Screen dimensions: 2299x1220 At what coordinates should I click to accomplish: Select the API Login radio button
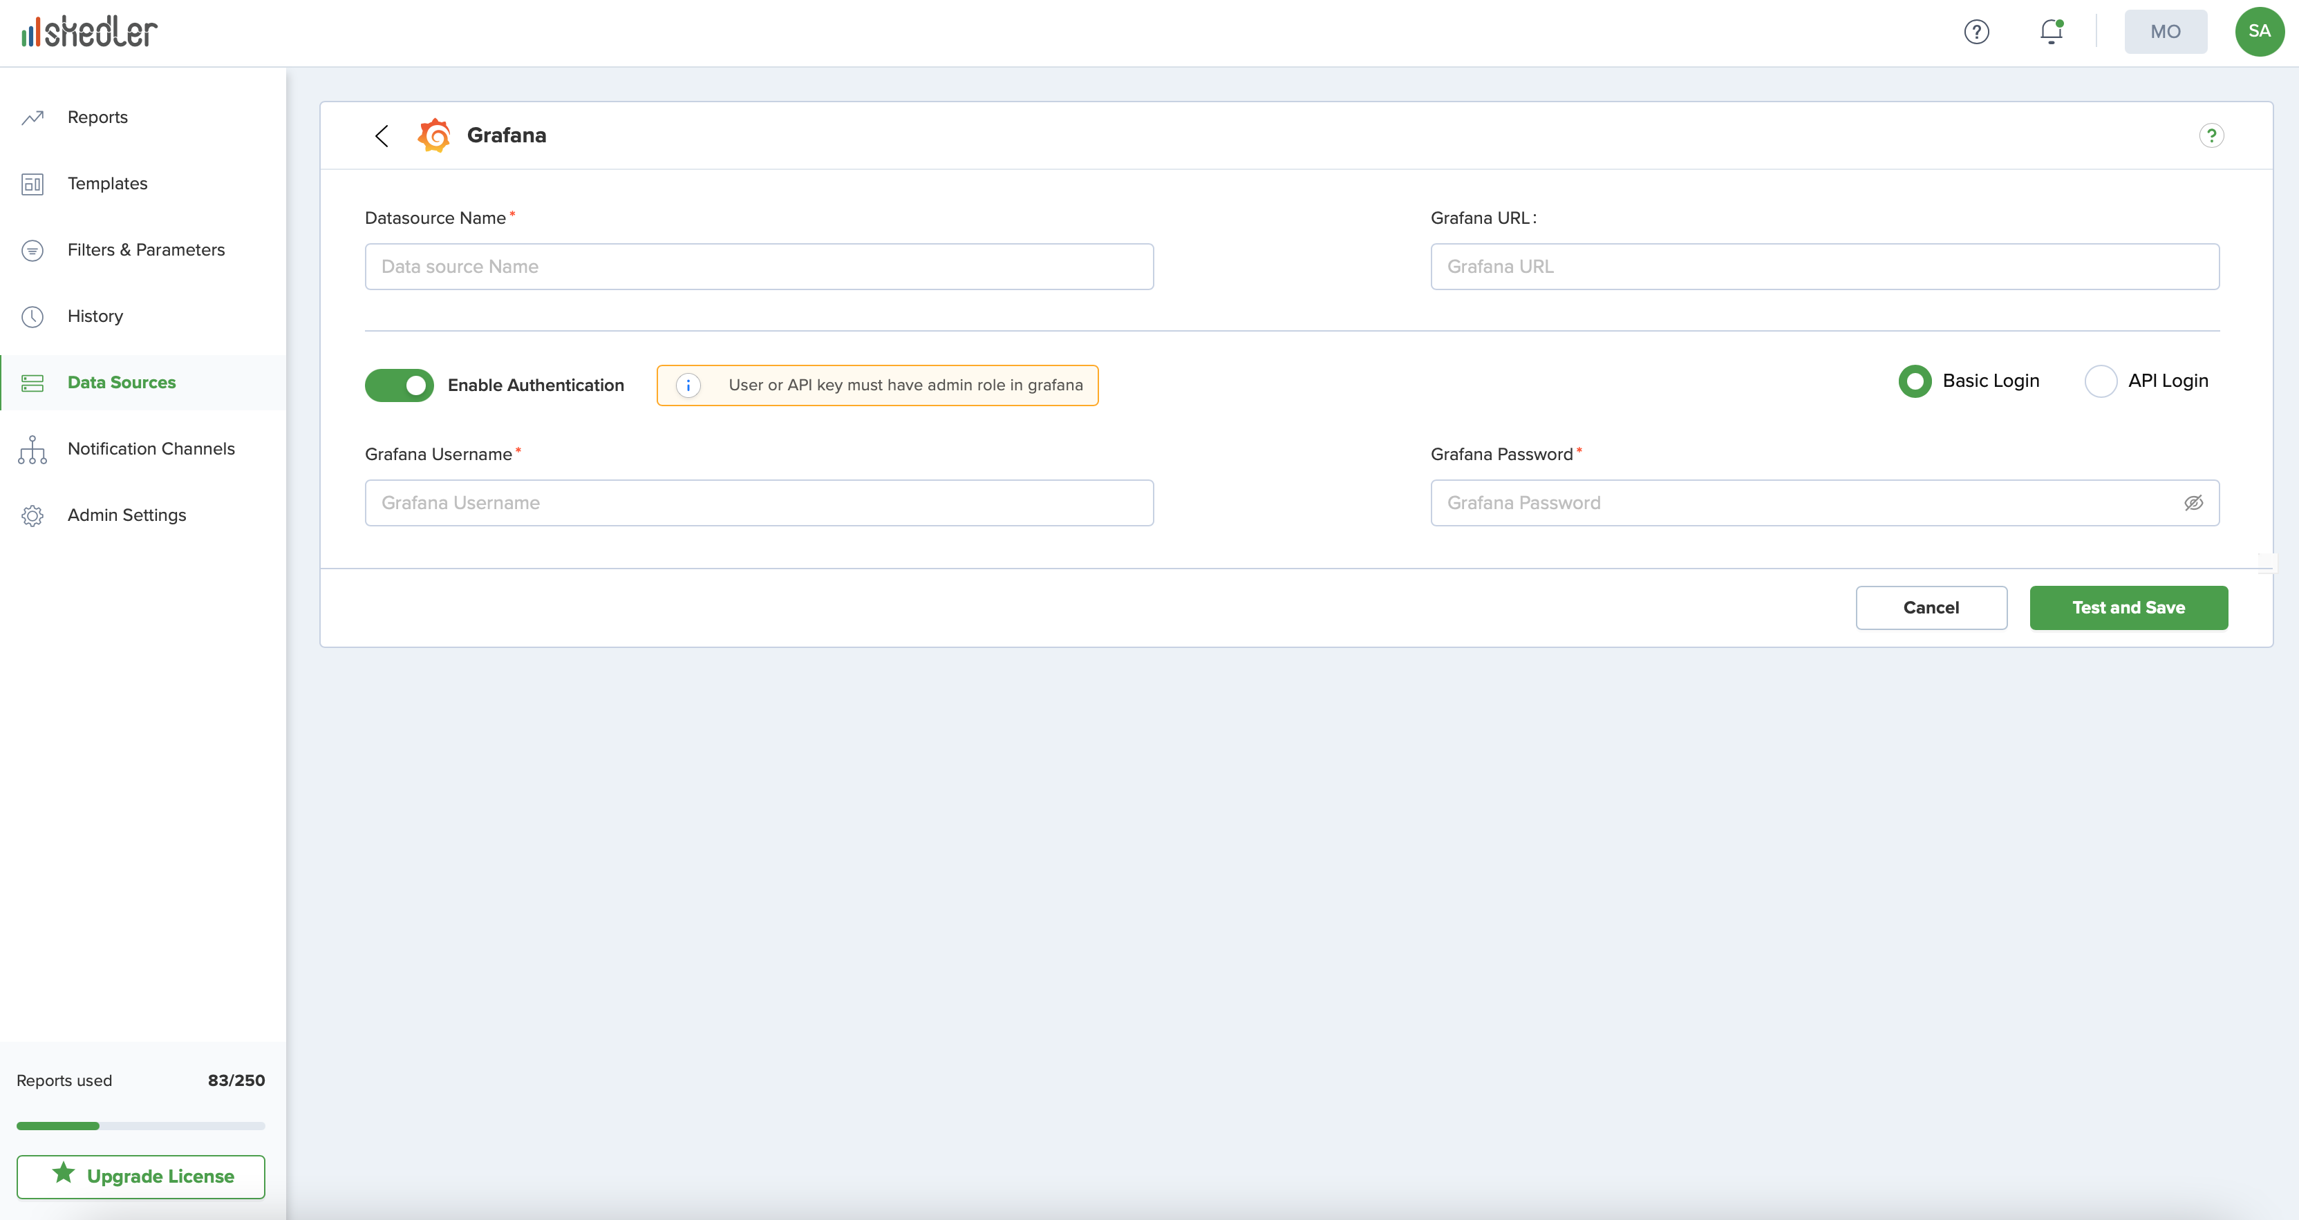(x=2100, y=381)
